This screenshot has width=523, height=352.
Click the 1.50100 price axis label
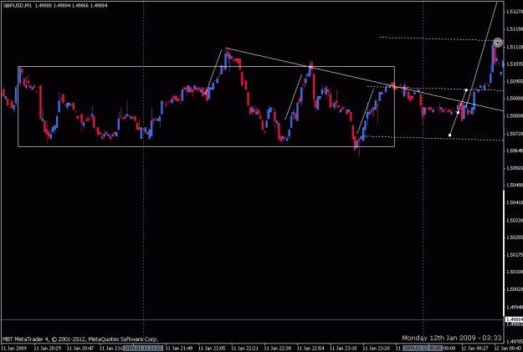[514, 272]
